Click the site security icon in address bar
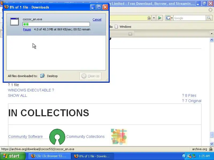 149,18
